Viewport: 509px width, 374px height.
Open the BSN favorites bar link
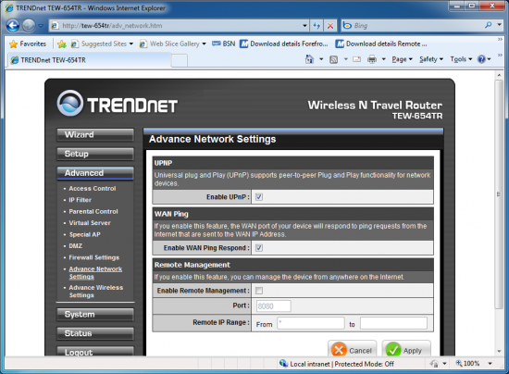coord(224,44)
